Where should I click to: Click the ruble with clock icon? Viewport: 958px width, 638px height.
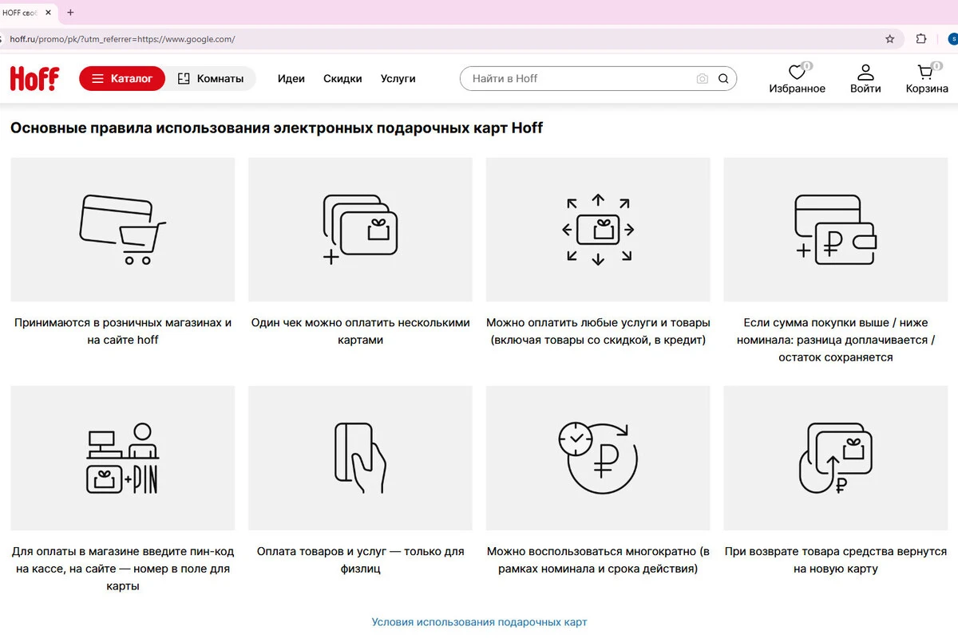pos(598,459)
